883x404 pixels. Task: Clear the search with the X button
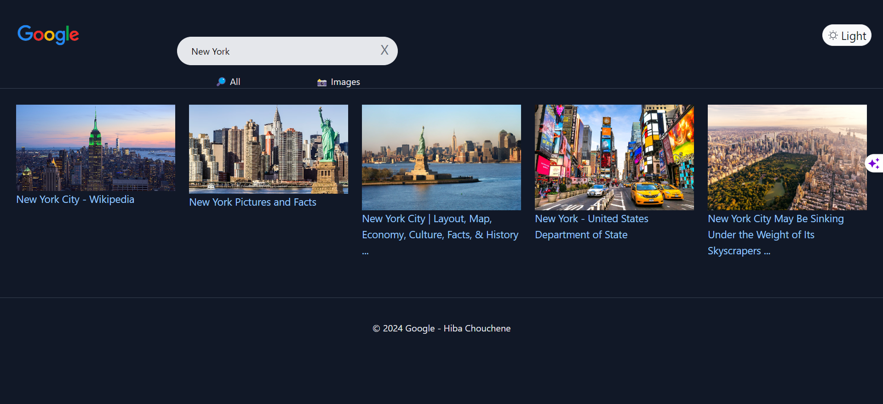[384, 50]
